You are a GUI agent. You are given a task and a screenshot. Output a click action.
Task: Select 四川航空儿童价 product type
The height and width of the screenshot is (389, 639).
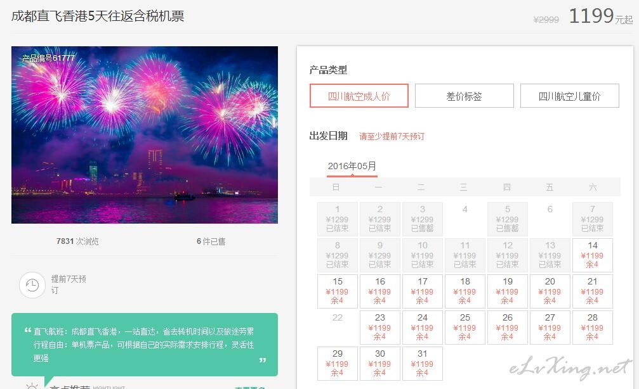pos(570,96)
